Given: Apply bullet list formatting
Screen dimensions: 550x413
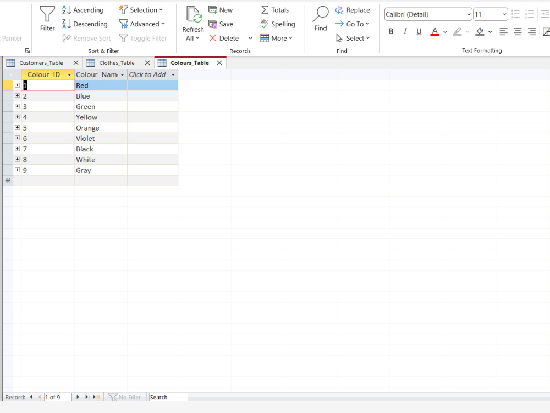Looking at the screenshot, I should point(515,14).
